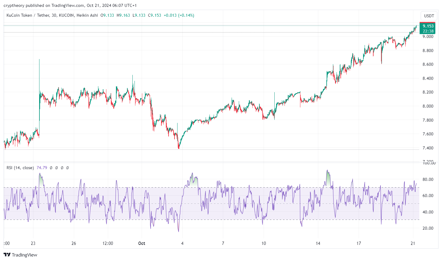Screen dimensions: 442x261
Task: Click the RSI 20.00 scale label
Action: pyautogui.click(x=428, y=228)
